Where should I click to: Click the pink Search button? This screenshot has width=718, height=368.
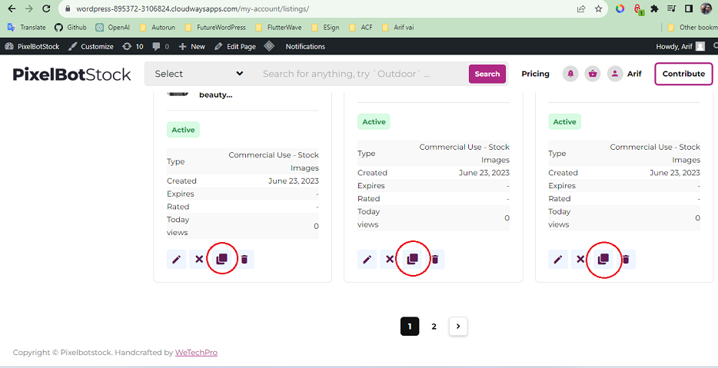[487, 74]
